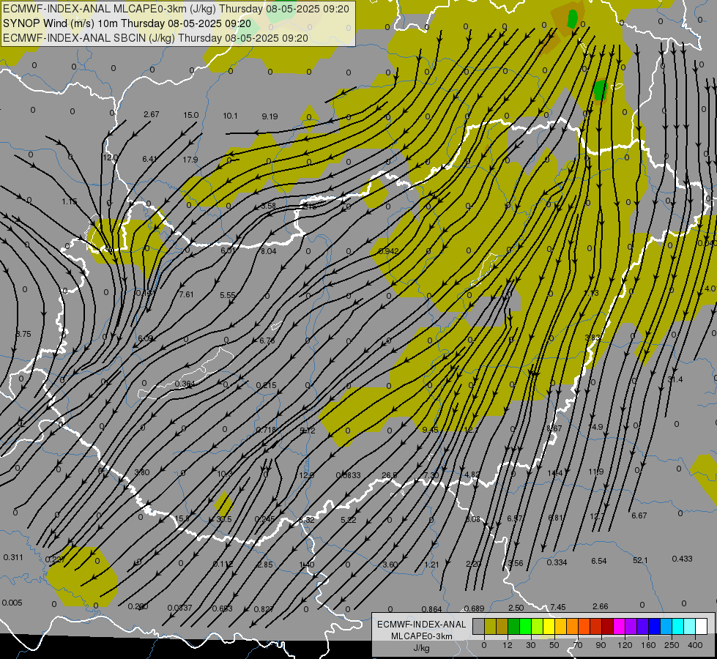Click the map value 5.55
This screenshot has height=659, width=717.
227,295
